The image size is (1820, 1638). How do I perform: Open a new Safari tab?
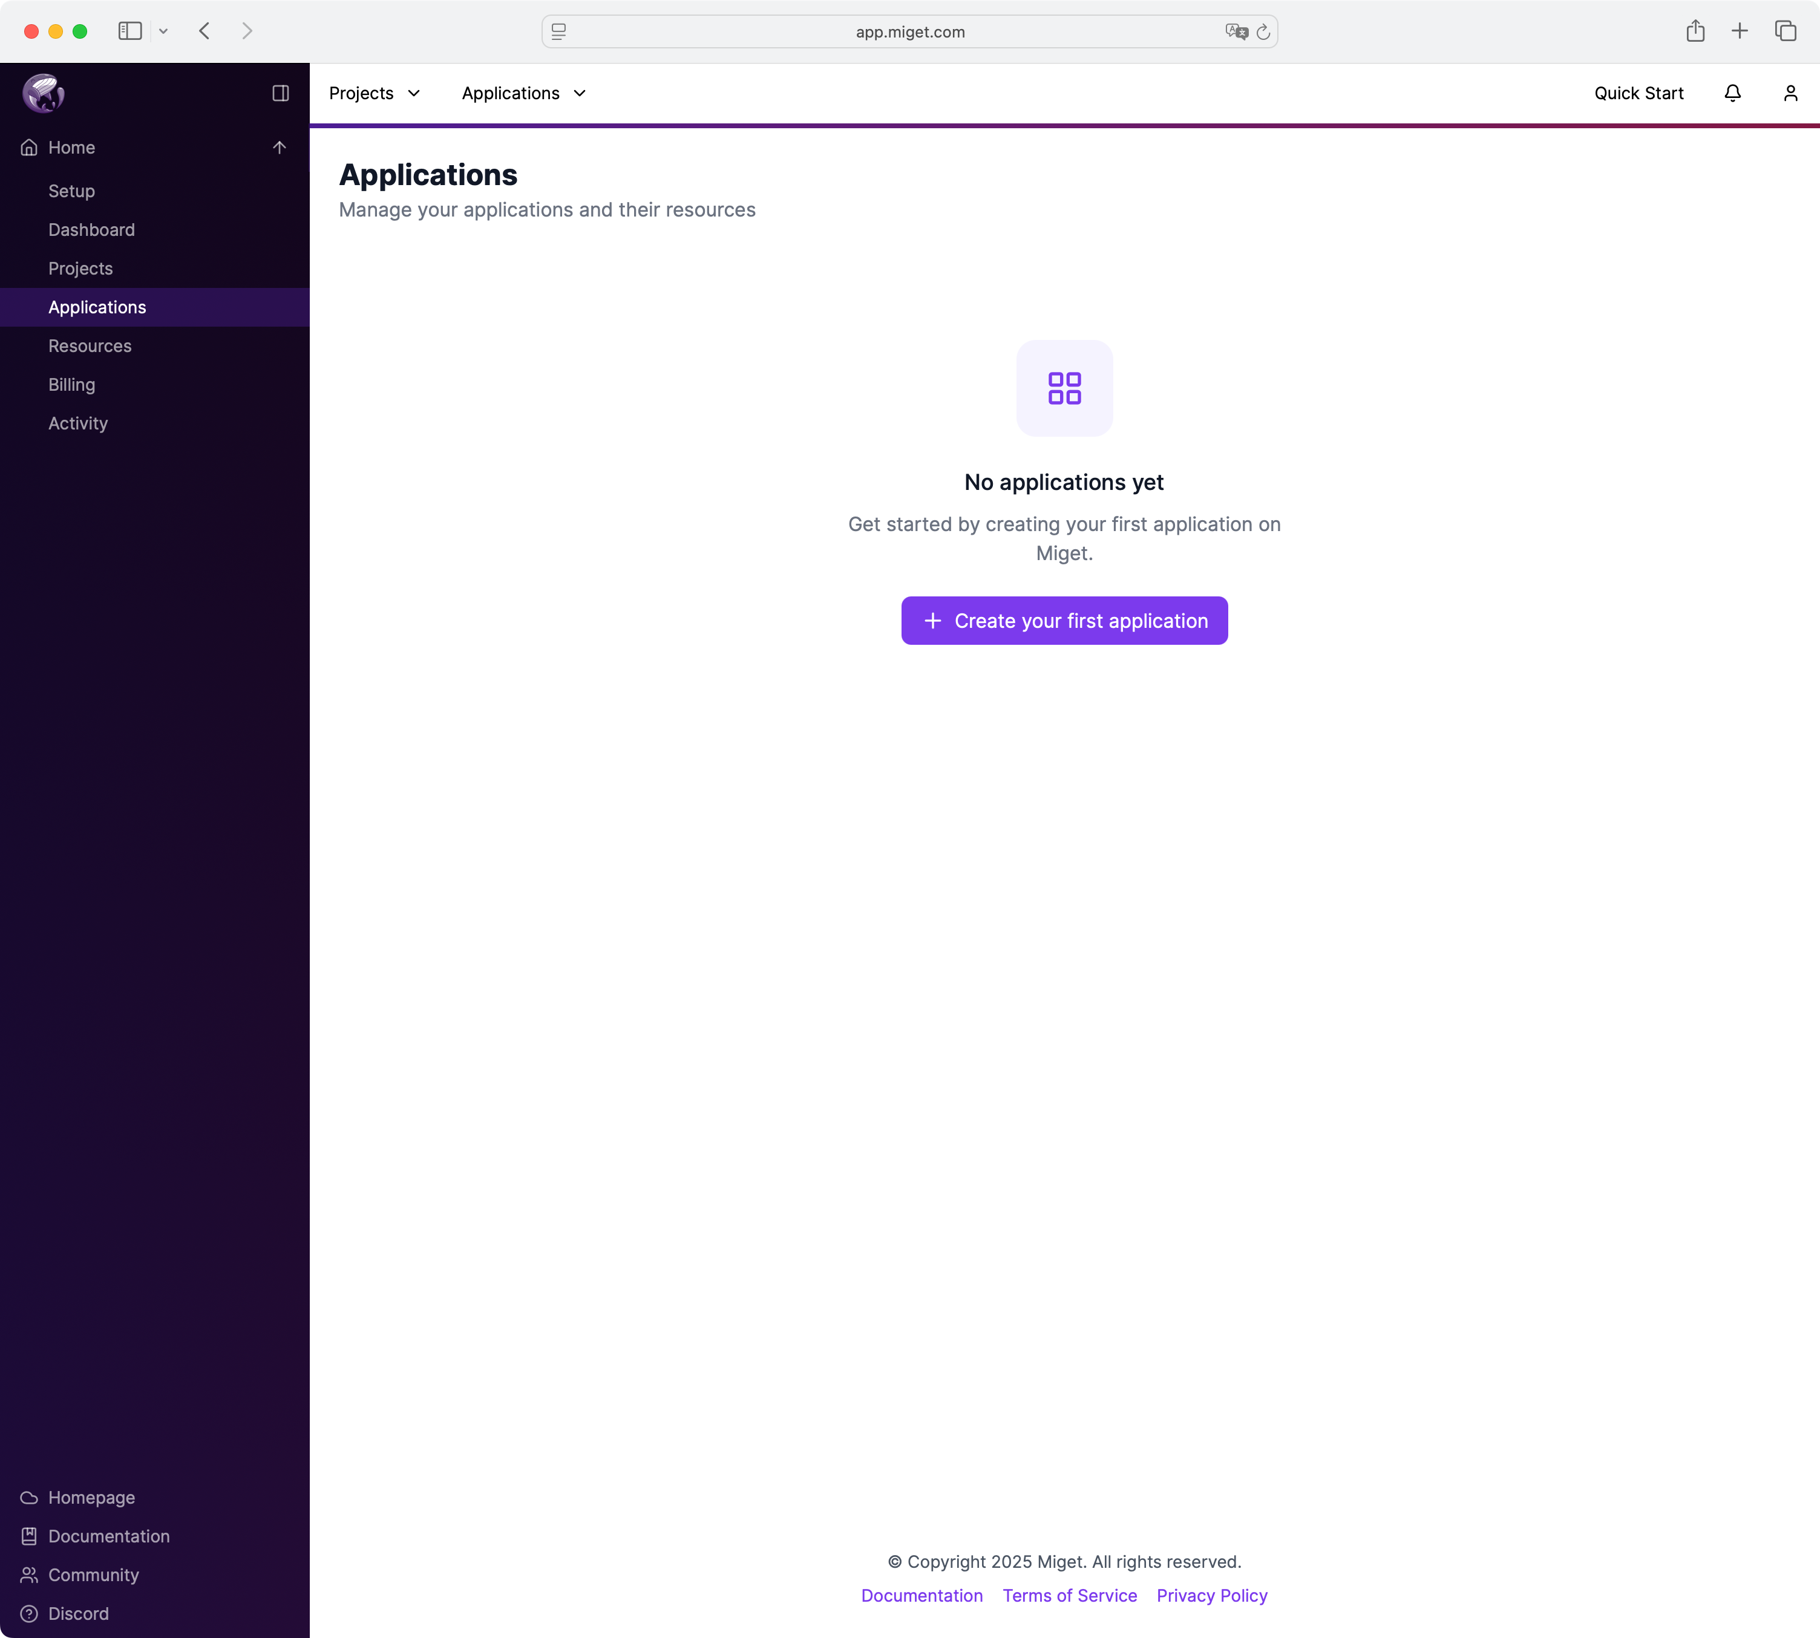(1739, 31)
